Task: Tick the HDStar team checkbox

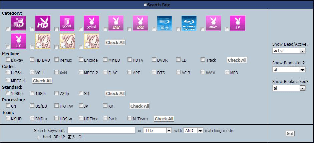Action: (56, 118)
